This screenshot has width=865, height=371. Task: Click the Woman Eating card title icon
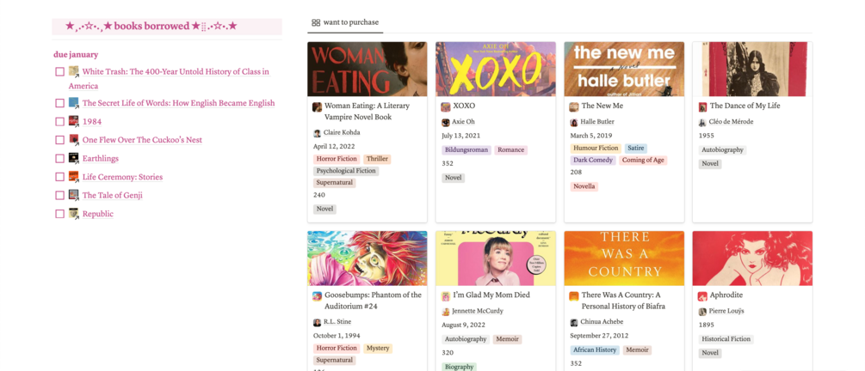pos(318,106)
